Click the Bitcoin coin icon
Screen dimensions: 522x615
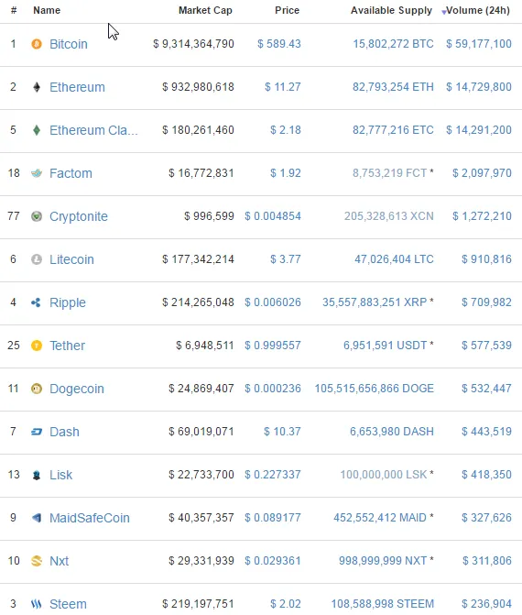pos(37,44)
